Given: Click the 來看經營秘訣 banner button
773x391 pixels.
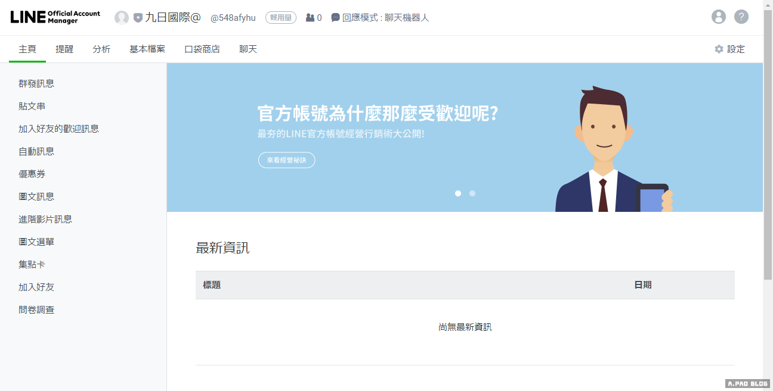Looking at the screenshot, I should (x=286, y=160).
